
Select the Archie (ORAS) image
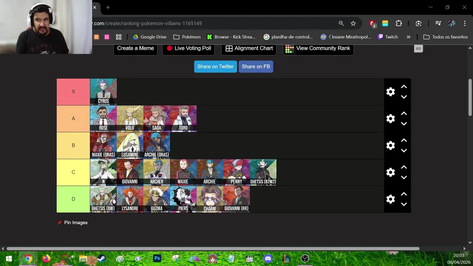(157, 146)
